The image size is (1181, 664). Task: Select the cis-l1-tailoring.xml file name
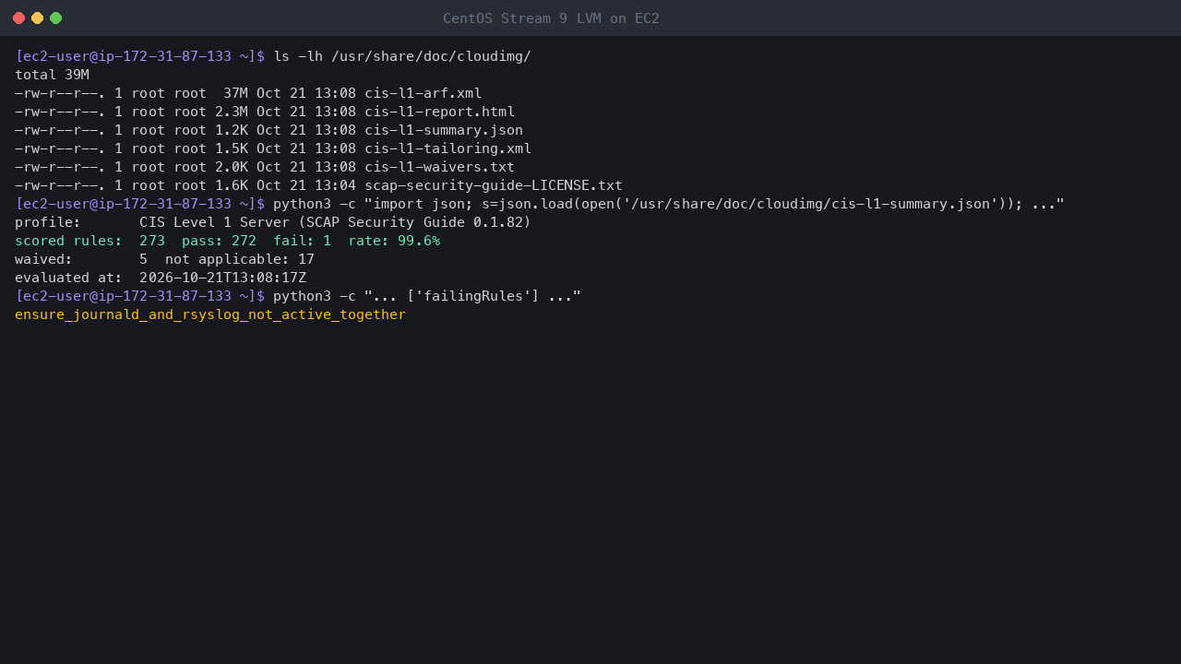click(x=447, y=148)
